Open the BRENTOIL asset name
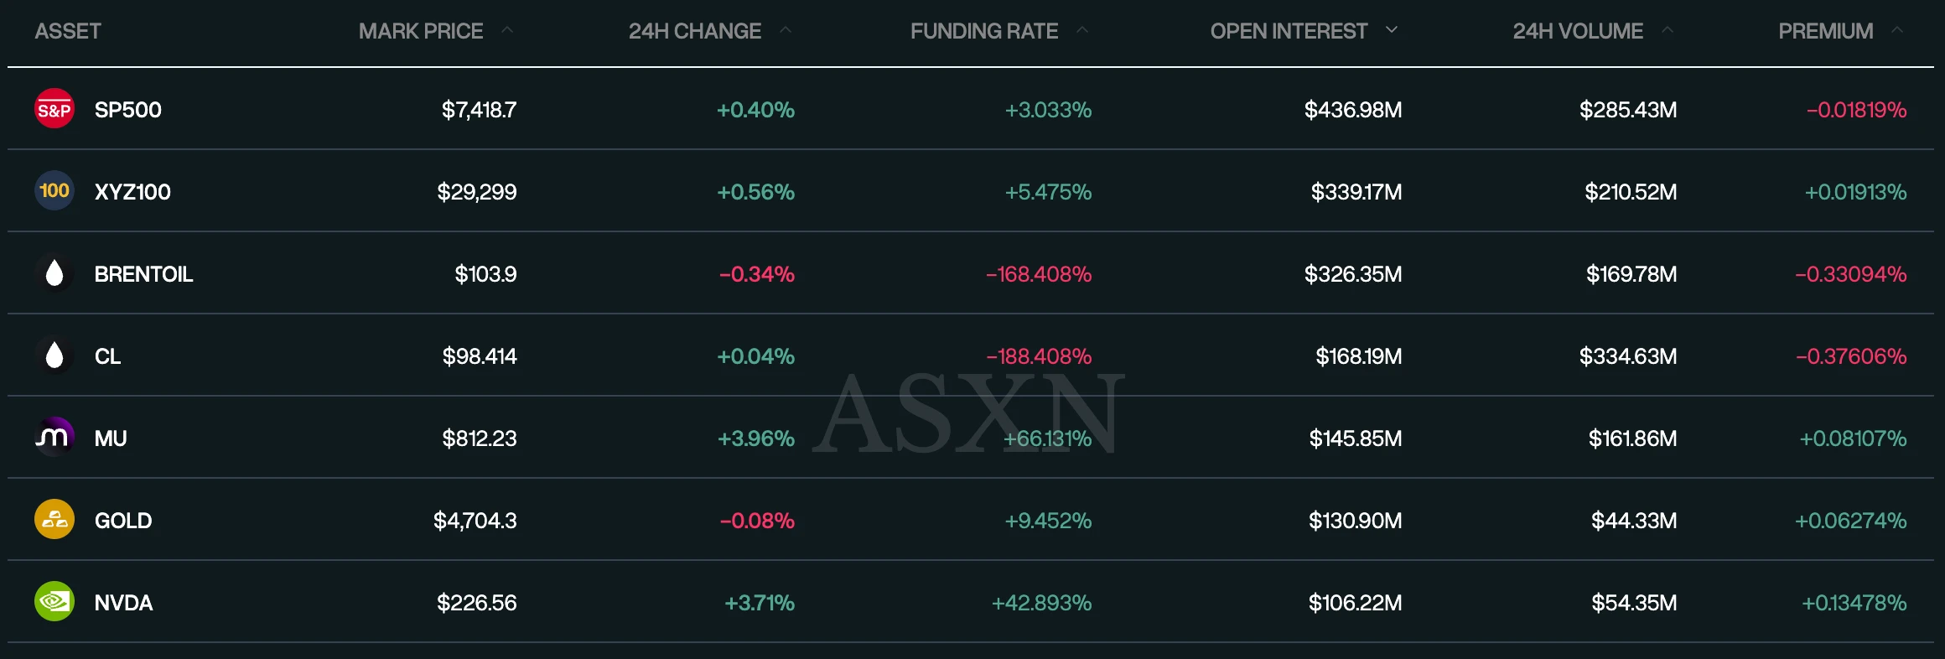This screenshot has width=1945, height=659. (x=143, y=274)
